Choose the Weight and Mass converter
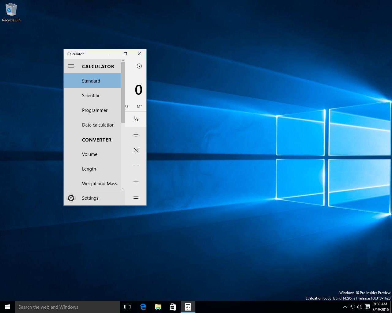Image resolution: width=392 pixels, height=313 pixels. (99, 184)
